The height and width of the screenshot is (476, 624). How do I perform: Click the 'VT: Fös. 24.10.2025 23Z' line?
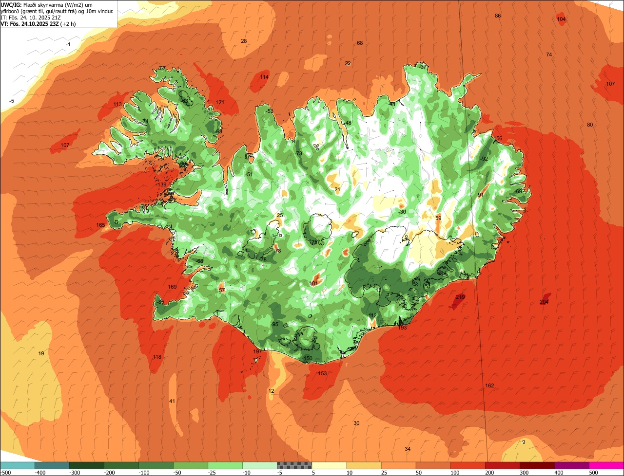pos(37,23)
